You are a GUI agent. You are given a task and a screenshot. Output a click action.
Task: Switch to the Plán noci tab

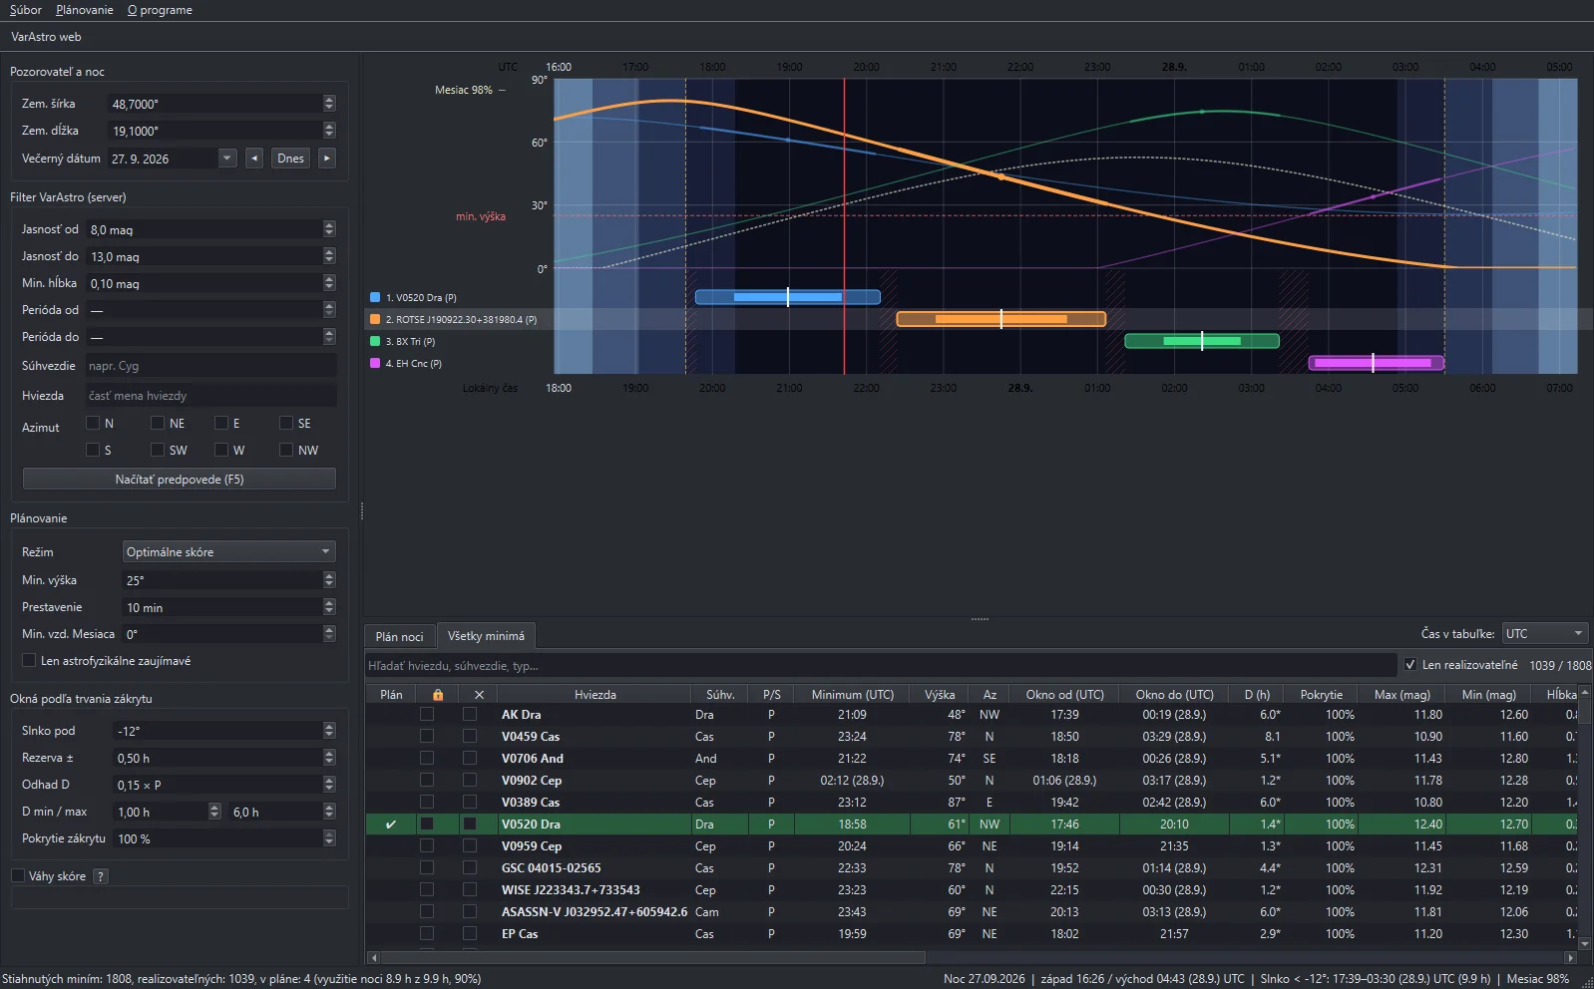[400, 636]
